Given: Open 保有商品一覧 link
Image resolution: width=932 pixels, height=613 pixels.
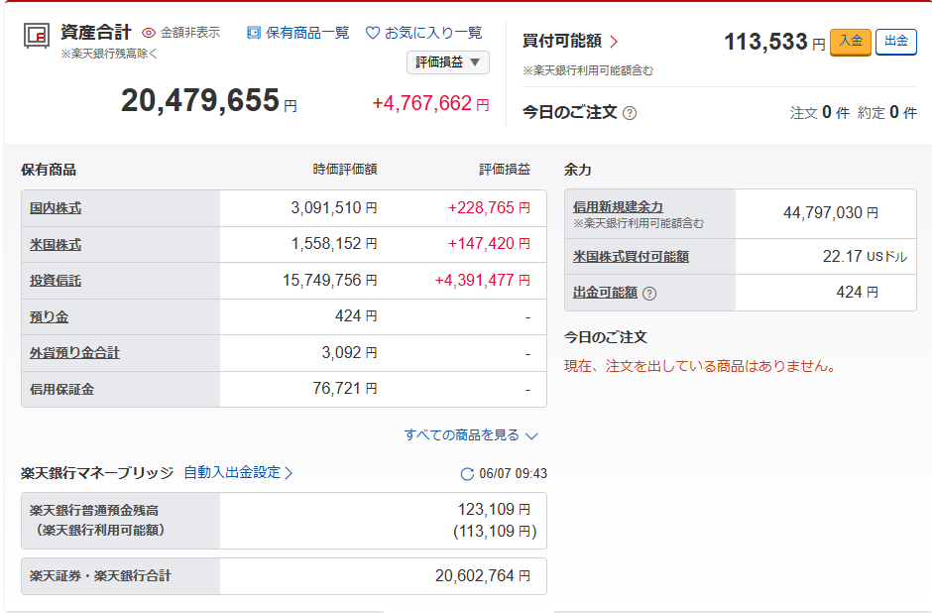Looking at the screenshot, I should pos(307,33).
